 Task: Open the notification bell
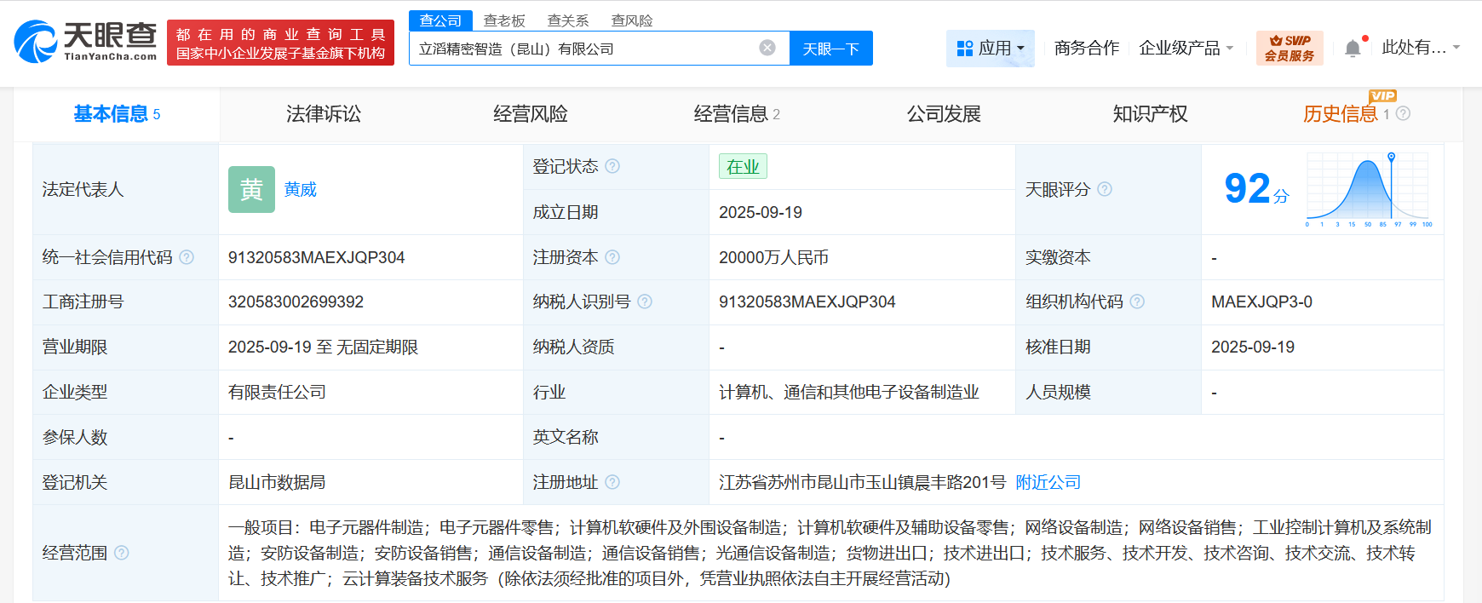[1353, 48]
